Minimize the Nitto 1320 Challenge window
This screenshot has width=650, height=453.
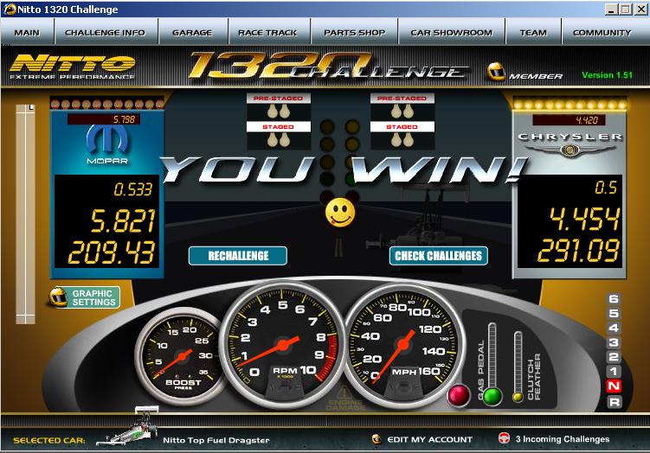[611, 10]
